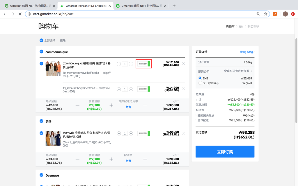Click SF Express info question icon
Image resolution: width=298 pixels, height=186 pixels.
[x=217, y=83]
